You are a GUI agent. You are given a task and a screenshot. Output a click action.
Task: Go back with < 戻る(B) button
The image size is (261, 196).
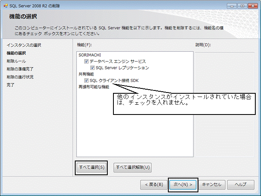coord(154,185)
